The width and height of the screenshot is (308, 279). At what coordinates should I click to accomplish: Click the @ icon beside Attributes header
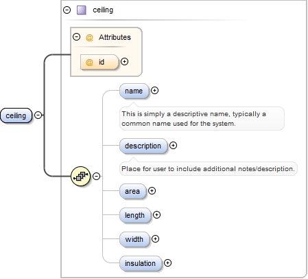pos(89,37)
